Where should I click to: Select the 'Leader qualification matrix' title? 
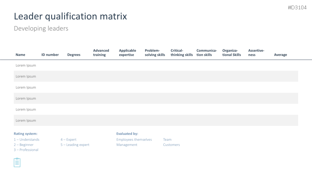[70, 16]
